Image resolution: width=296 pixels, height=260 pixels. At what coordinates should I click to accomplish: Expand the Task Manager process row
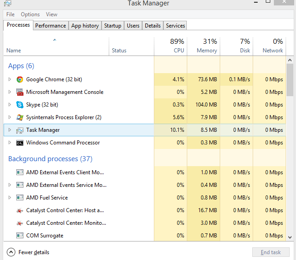click(9, 130)
